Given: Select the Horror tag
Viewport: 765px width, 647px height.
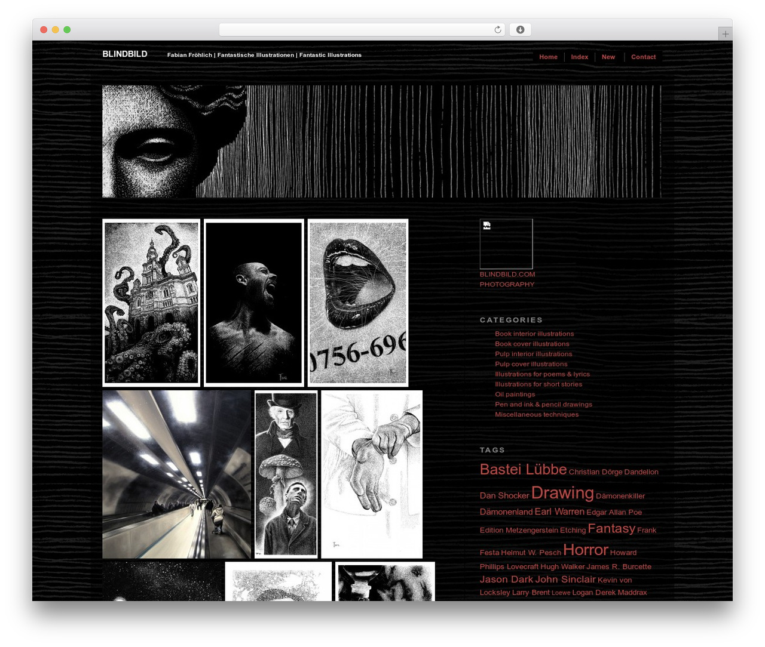Looking at the screenshot, I should click(x=586, y=550).
